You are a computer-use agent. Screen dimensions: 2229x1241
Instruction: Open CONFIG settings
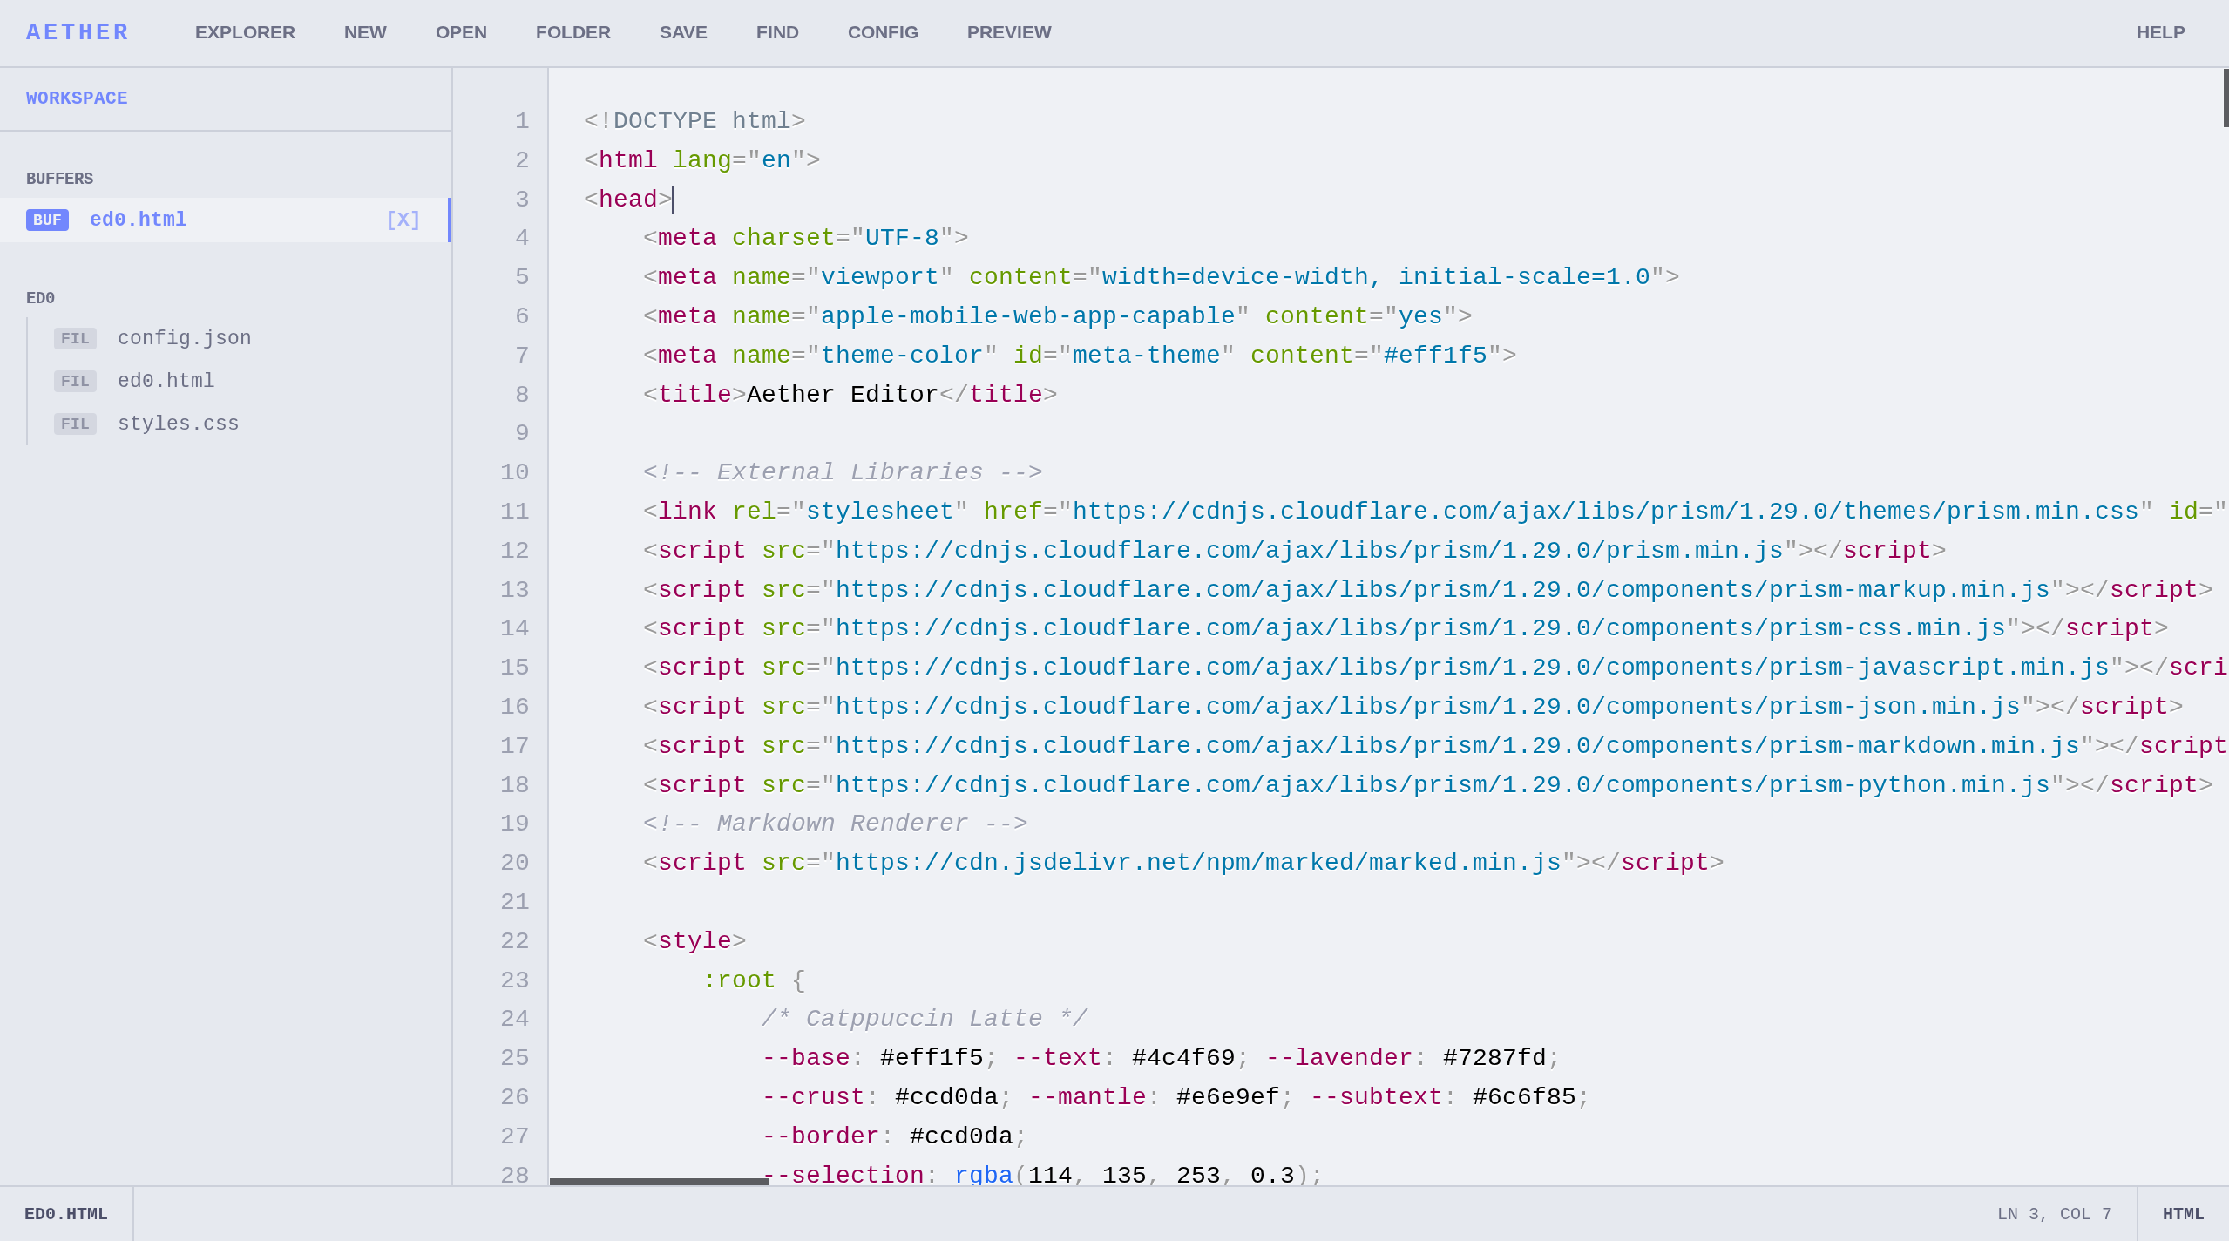(x=882, y=32)
